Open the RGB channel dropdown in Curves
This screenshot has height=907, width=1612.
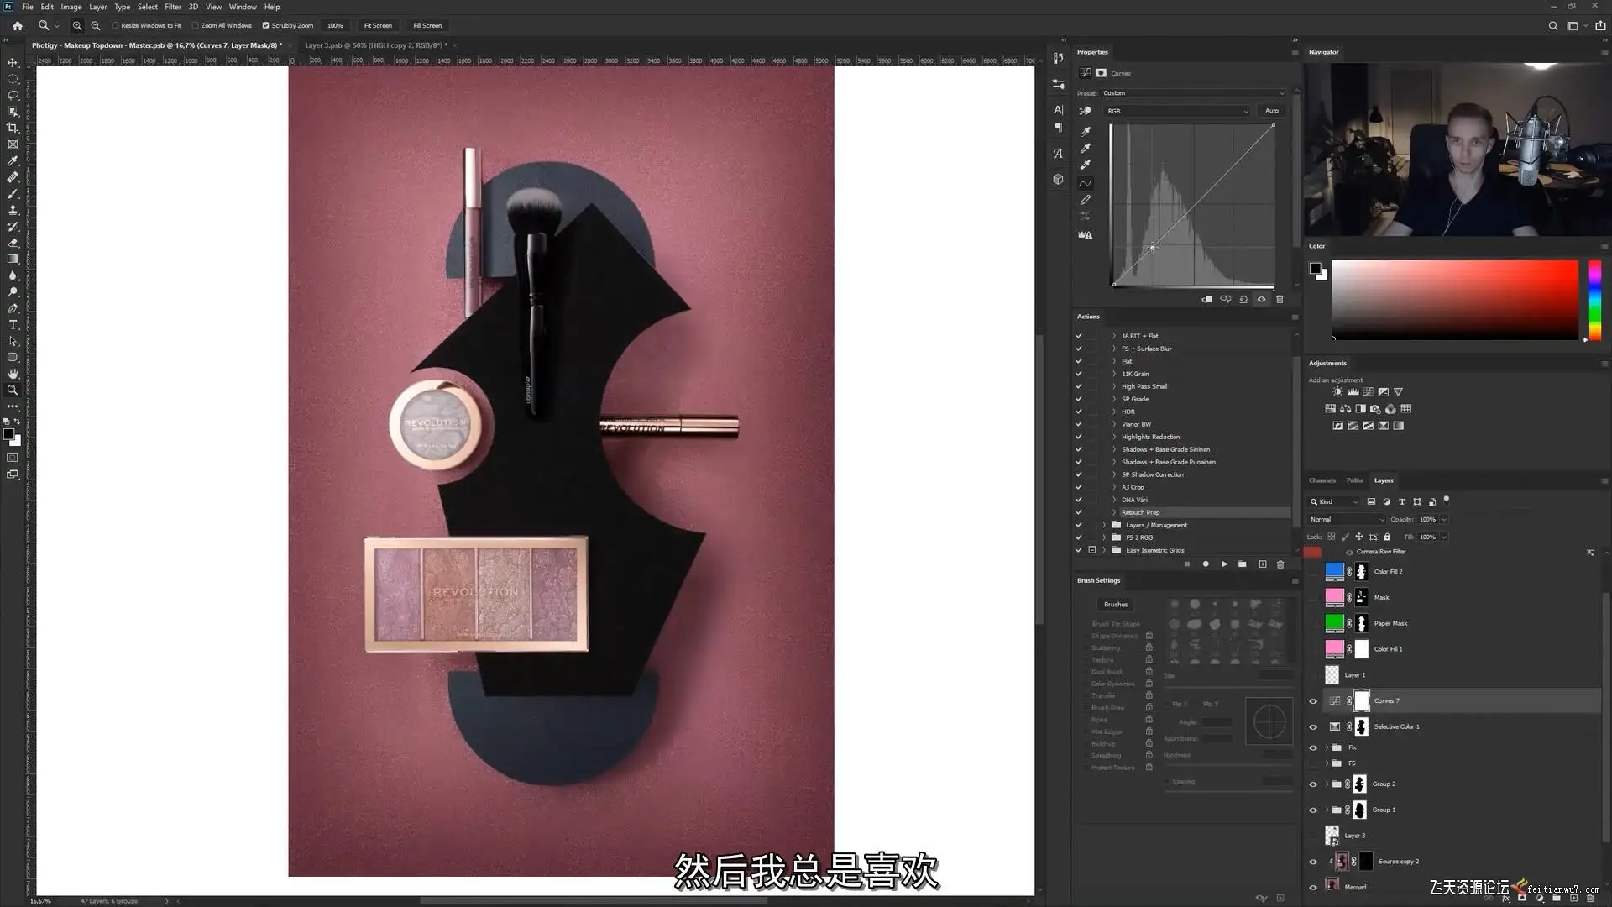pos(1176,111)
